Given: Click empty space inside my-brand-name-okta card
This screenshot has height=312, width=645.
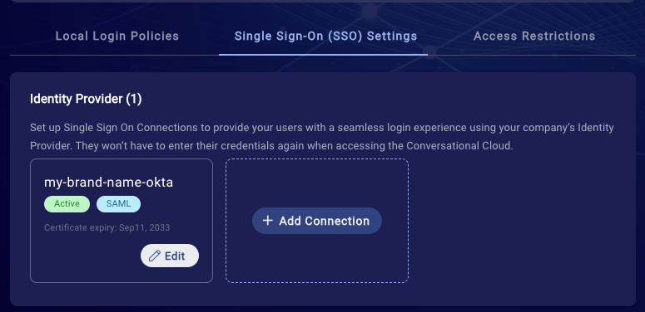Looking at the screenshot, I should [x=91, y=258].
